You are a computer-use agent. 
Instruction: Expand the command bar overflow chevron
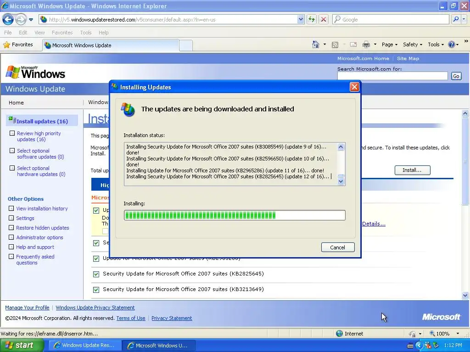coord(466,41)
